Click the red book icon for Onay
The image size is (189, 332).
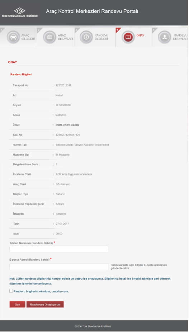(128, 37)
